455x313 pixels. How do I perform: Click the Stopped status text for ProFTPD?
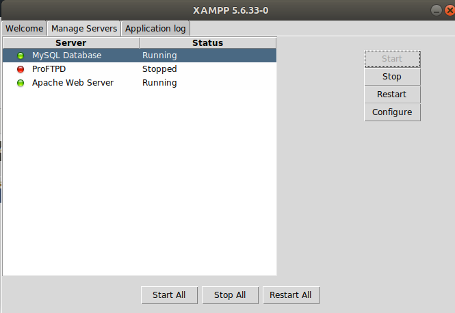159,69
